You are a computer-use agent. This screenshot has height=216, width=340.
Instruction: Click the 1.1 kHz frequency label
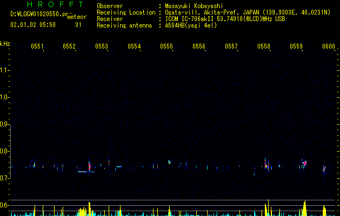click(x=5, y=70)
